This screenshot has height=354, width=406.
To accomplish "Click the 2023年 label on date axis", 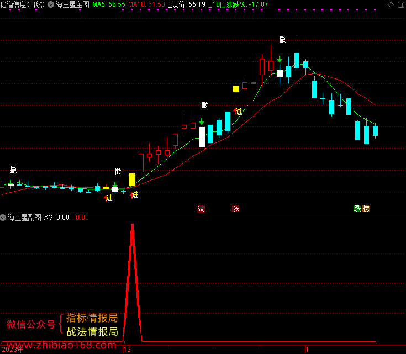I will 13,350.
